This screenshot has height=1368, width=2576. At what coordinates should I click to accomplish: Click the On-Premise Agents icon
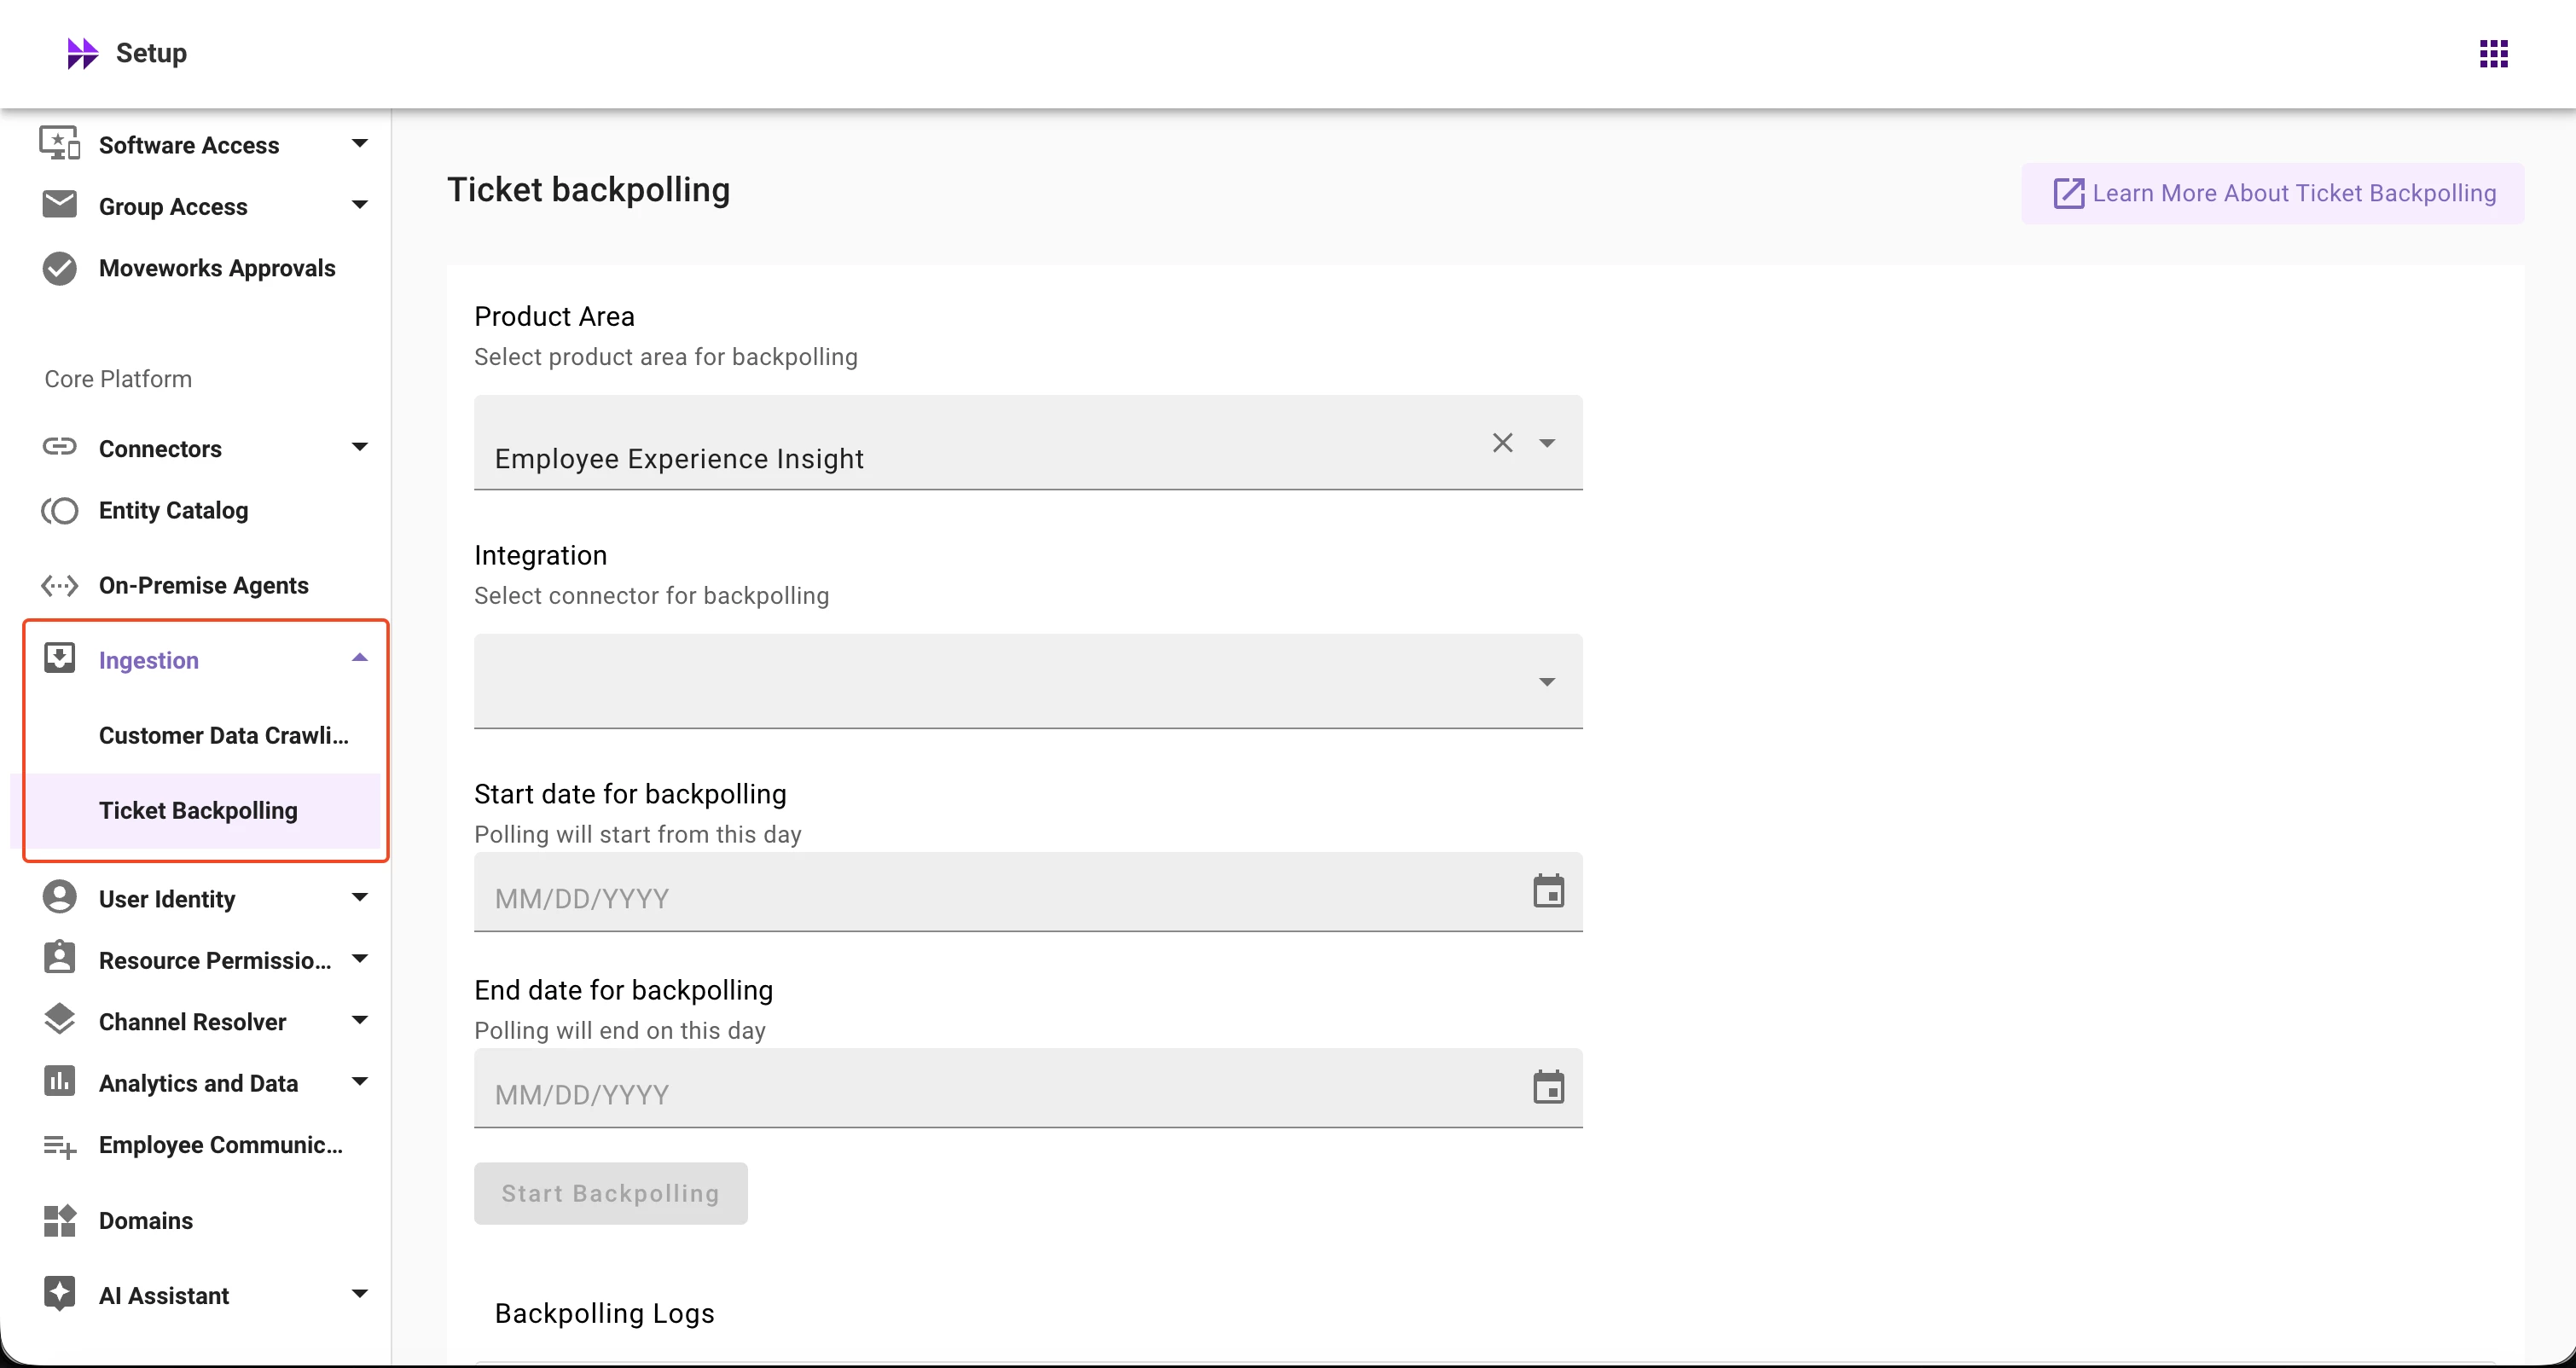60,586
